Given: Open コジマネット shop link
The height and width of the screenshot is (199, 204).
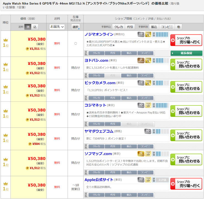Looking at the screenshot, I should [95, 105].
